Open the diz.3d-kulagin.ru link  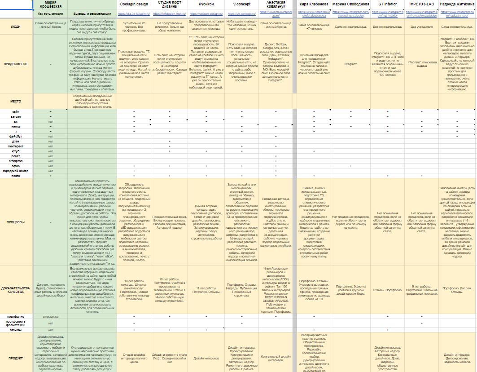[134, 14]
